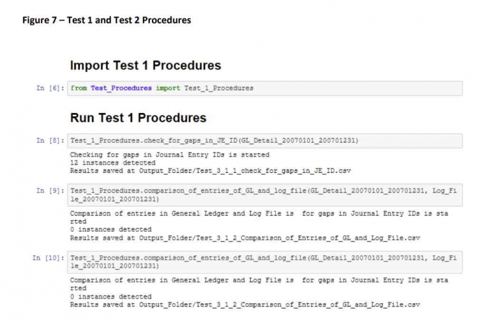The height and width of the screenshot is (326, 500).
Task: Click In [10] output Results saved path
Action: [245, 305]
